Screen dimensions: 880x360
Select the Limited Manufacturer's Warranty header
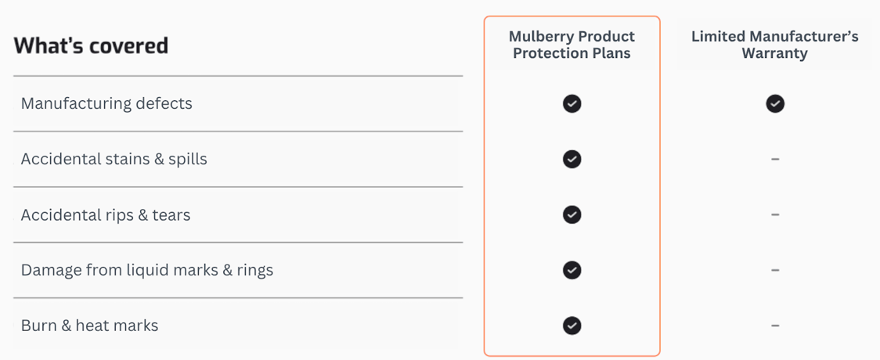[774, 45]
